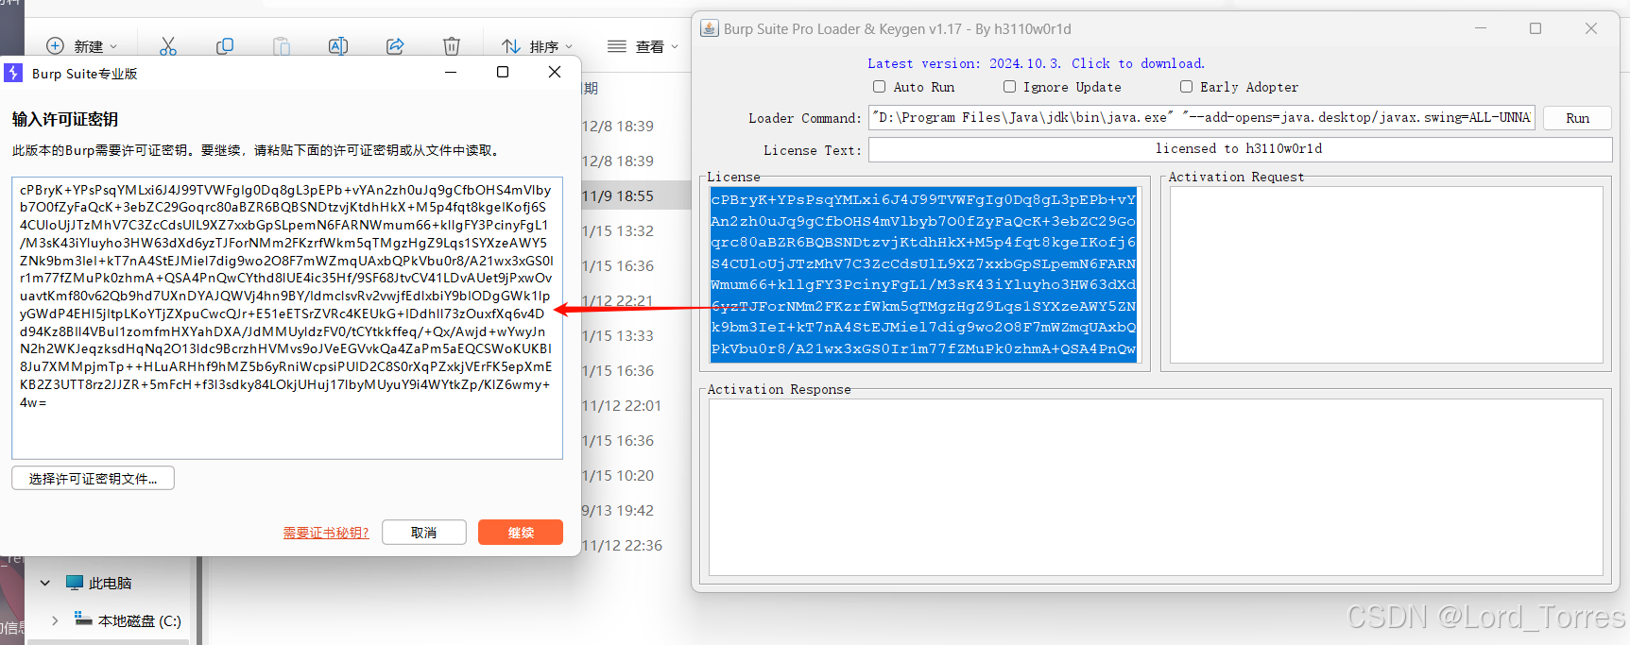Click the Rename icon in Explorer toolbar
This screenshot has height=645, width=1630.
(x=338, y=46)
